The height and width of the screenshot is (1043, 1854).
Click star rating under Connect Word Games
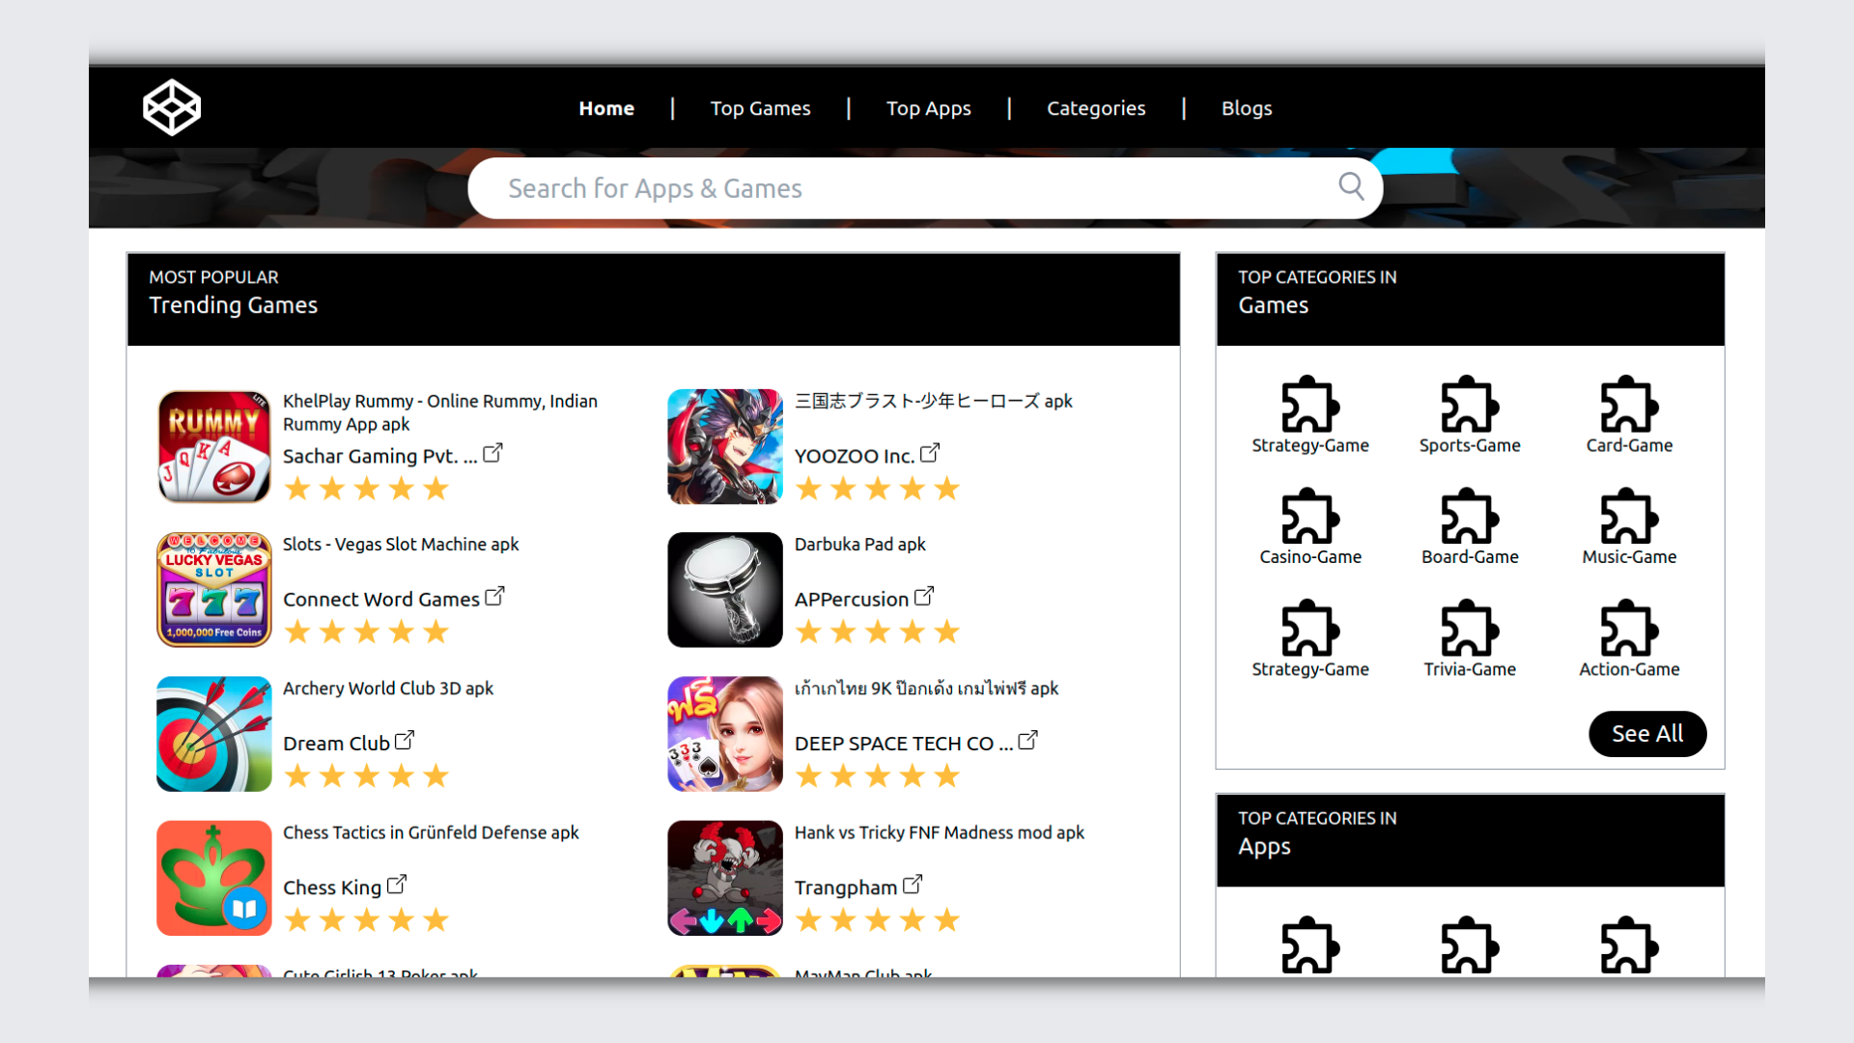367,632
